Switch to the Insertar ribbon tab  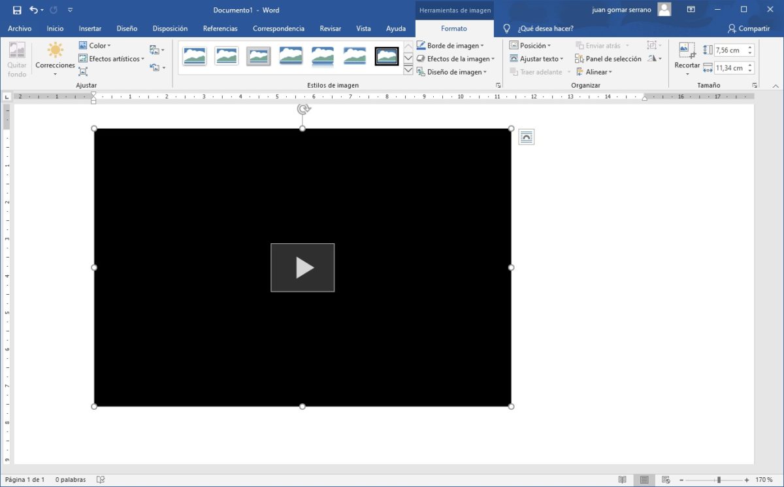pyautogui.click(x=90, y=29)
